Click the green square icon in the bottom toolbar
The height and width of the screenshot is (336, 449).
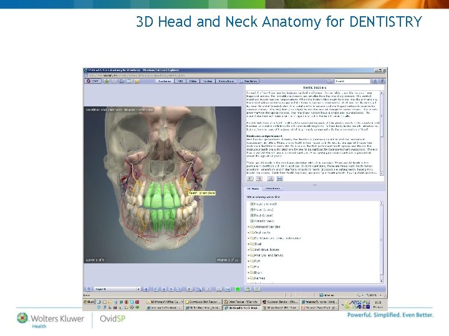pos(238,289)
